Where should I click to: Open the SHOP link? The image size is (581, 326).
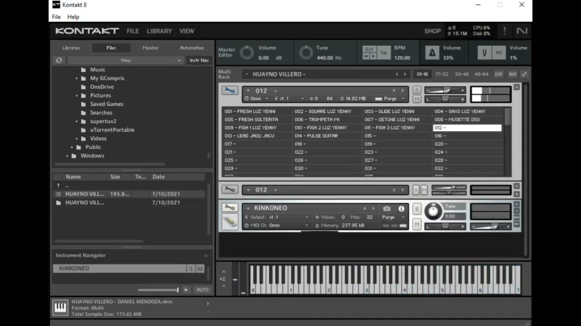[432, 31]
